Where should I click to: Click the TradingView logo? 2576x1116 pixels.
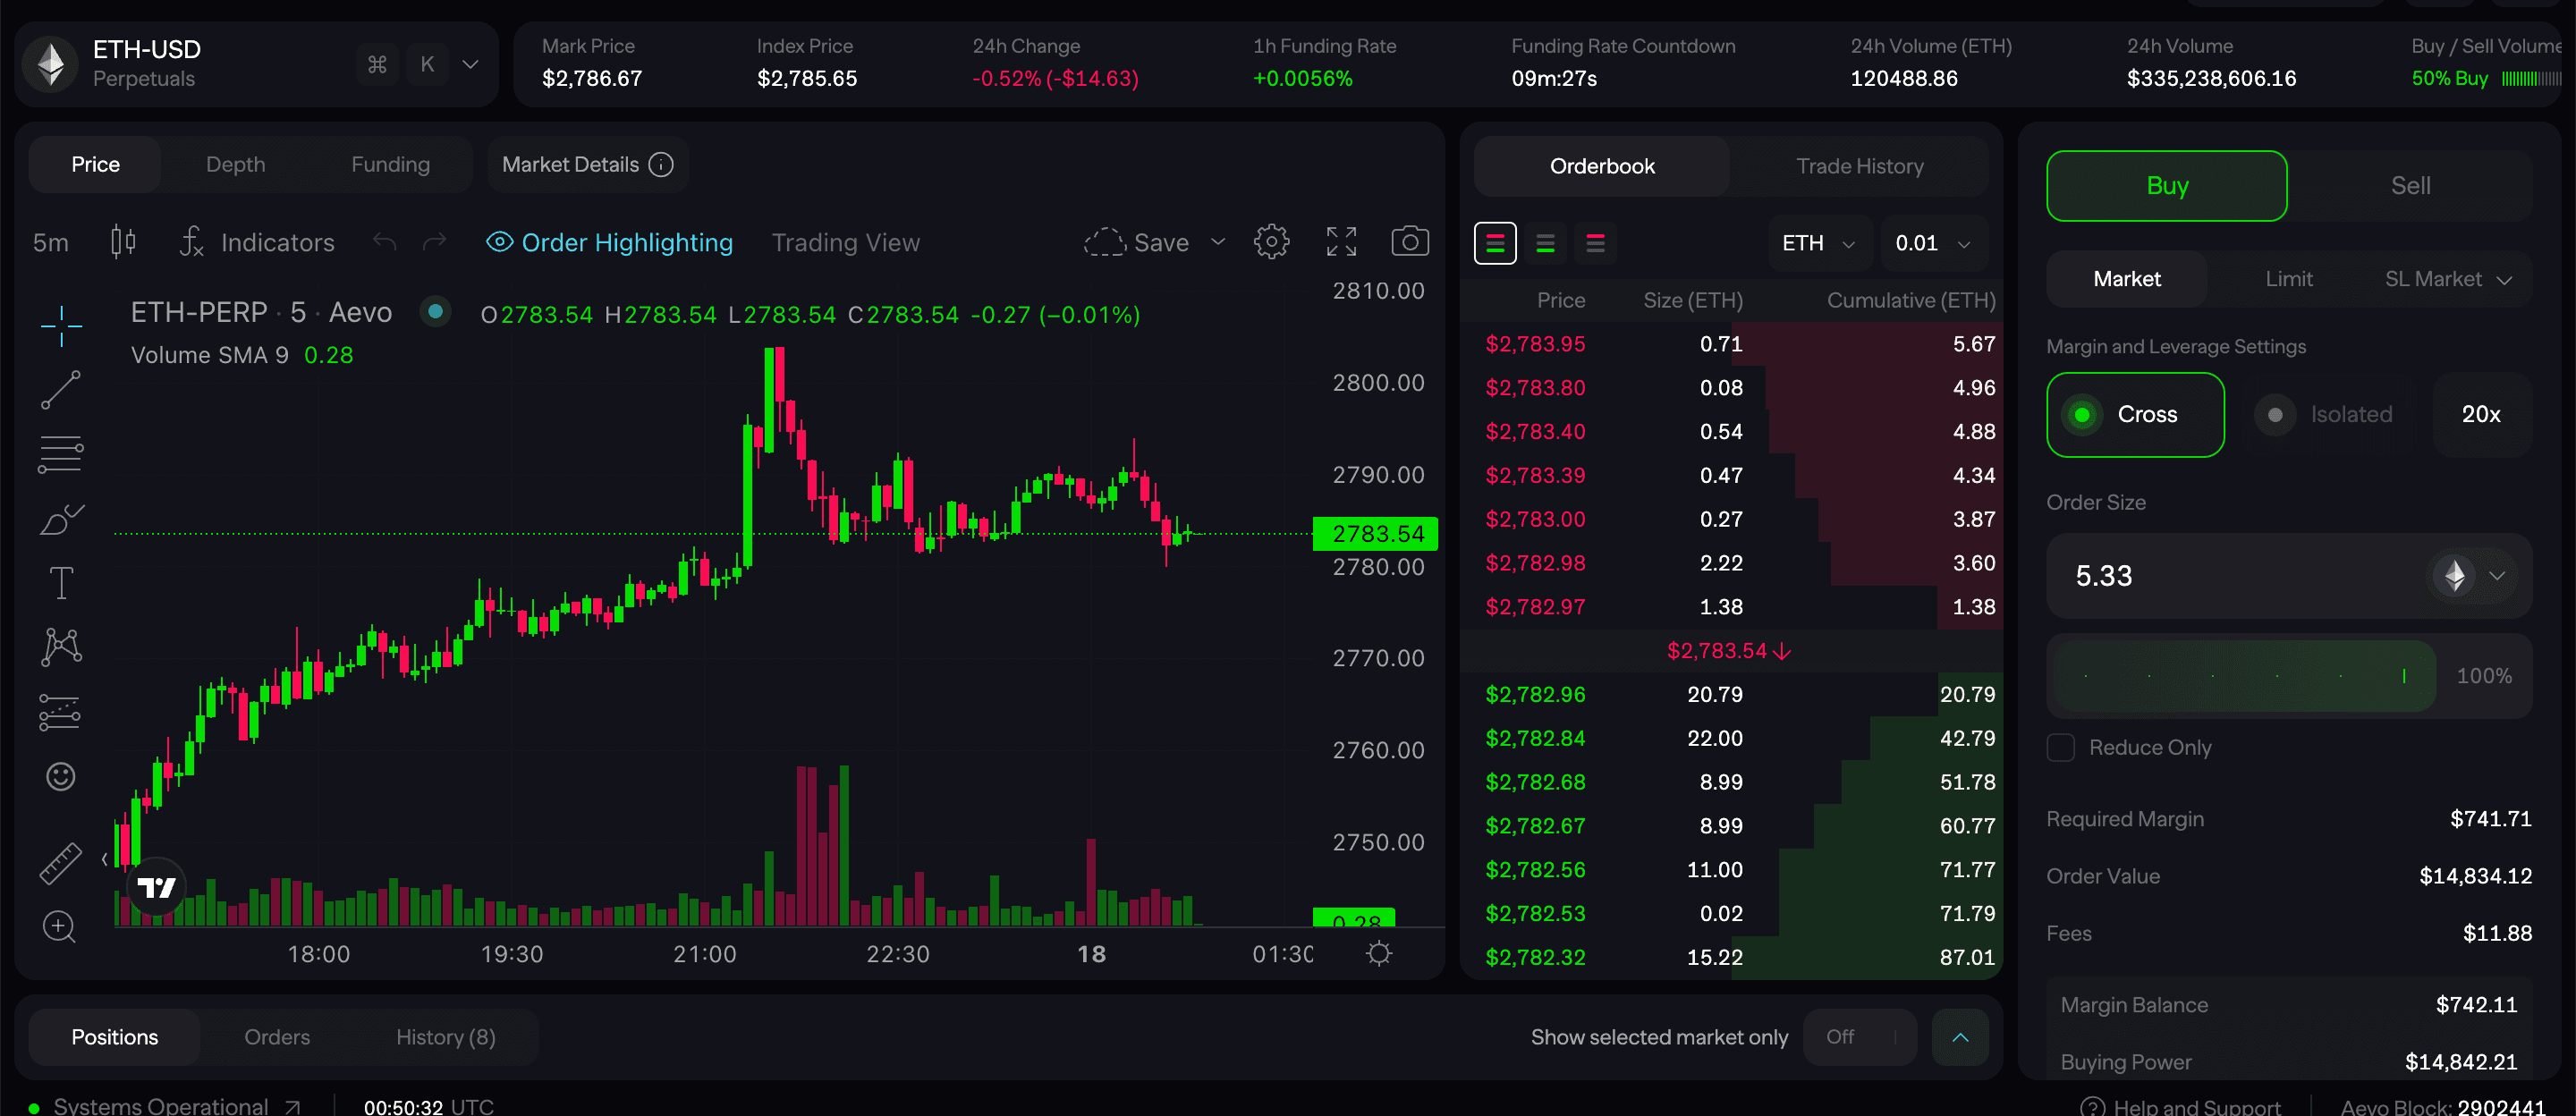(157, 887)
